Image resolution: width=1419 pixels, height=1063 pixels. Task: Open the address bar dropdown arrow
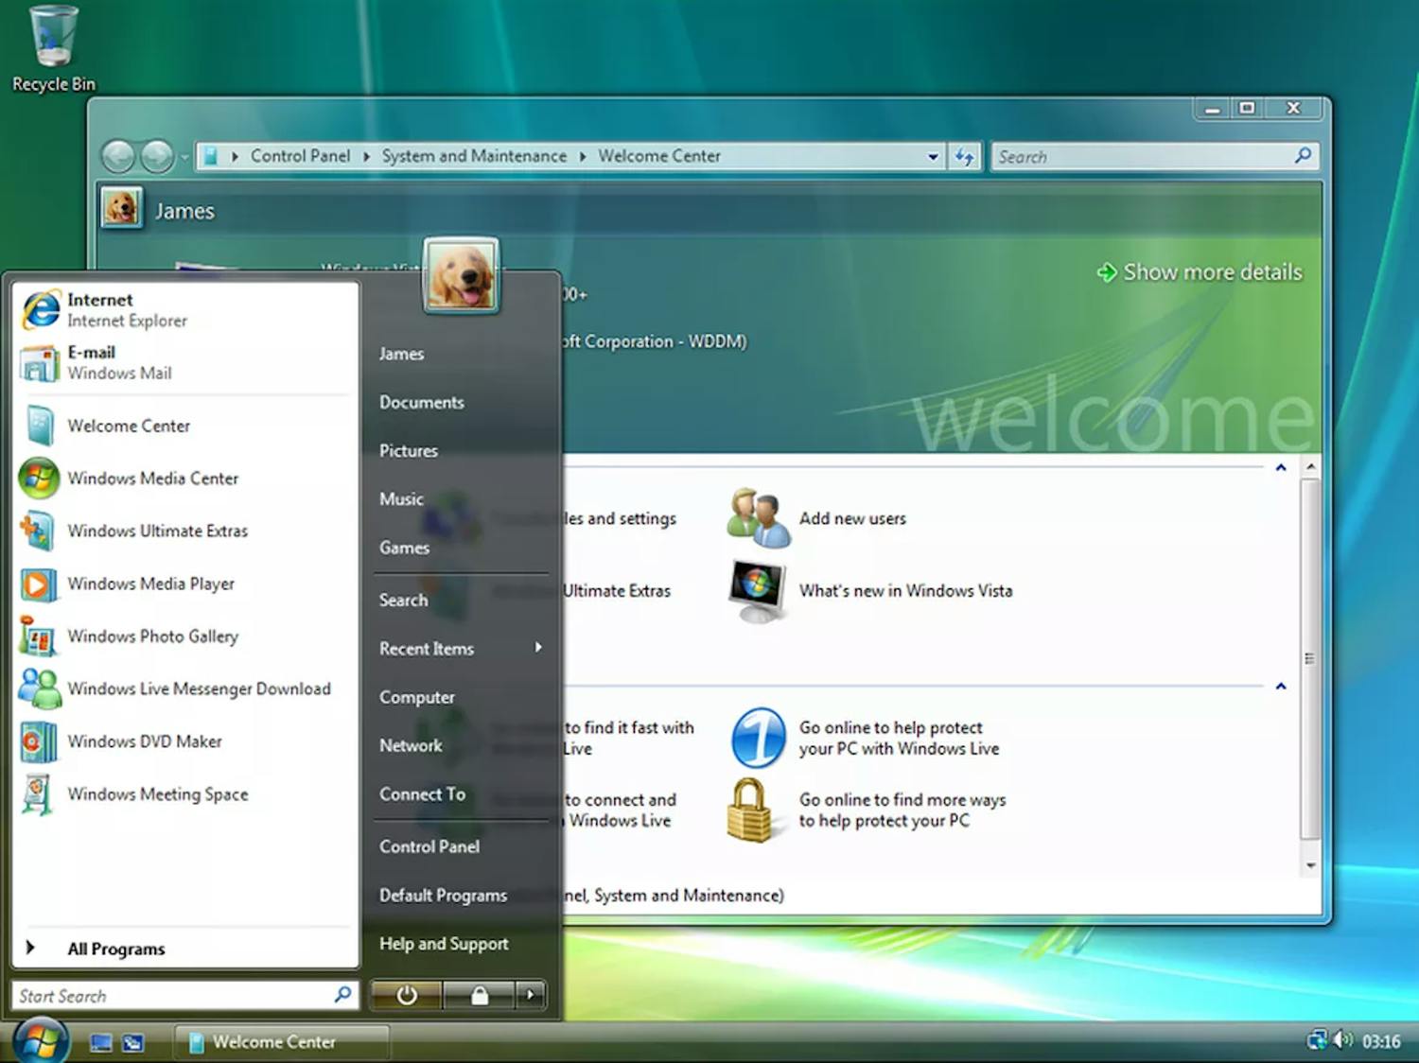(x=932, y=156)
